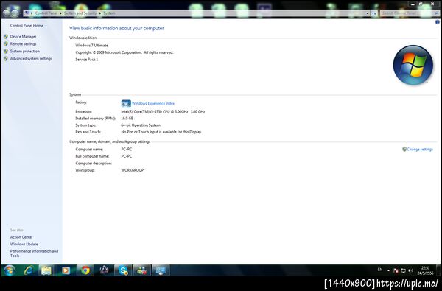Viewport: 442px width, 291px height.
Task: Click the Windows Experience Index rating icon
Action: point(126,103)
